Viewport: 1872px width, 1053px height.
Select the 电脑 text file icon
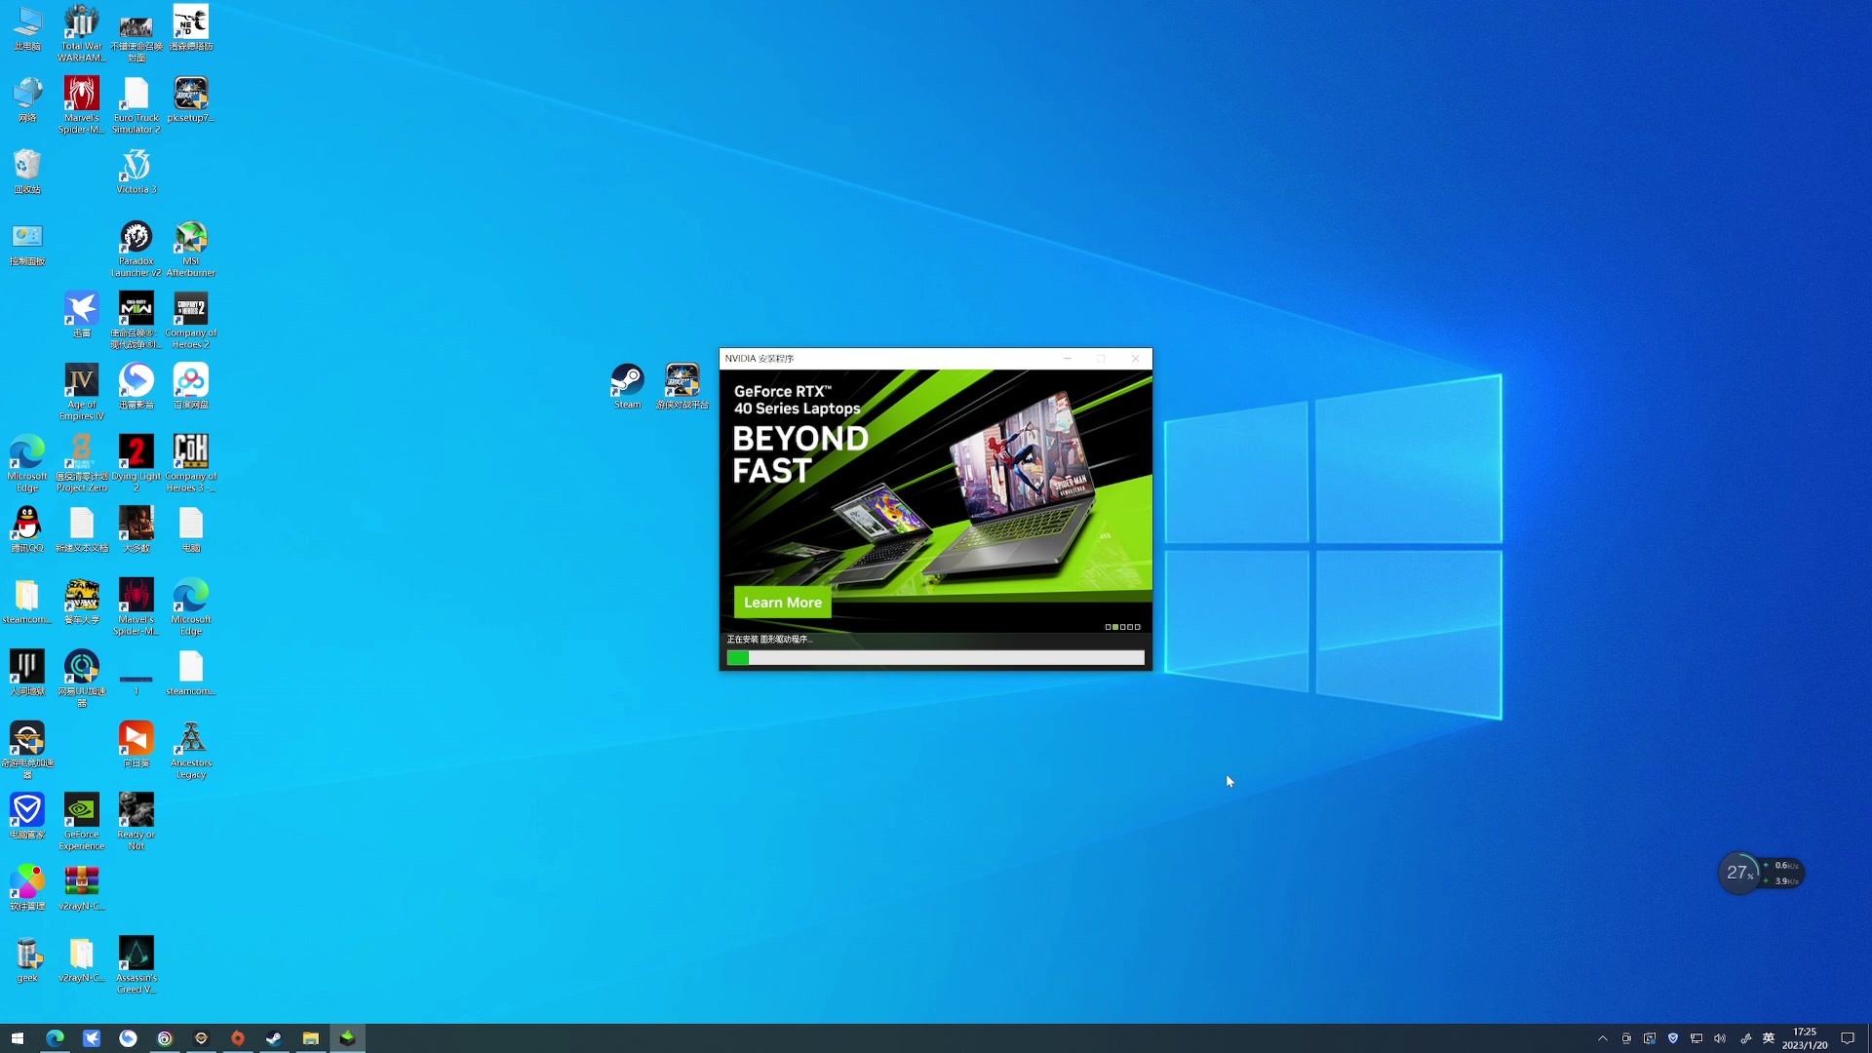point(191,530)
